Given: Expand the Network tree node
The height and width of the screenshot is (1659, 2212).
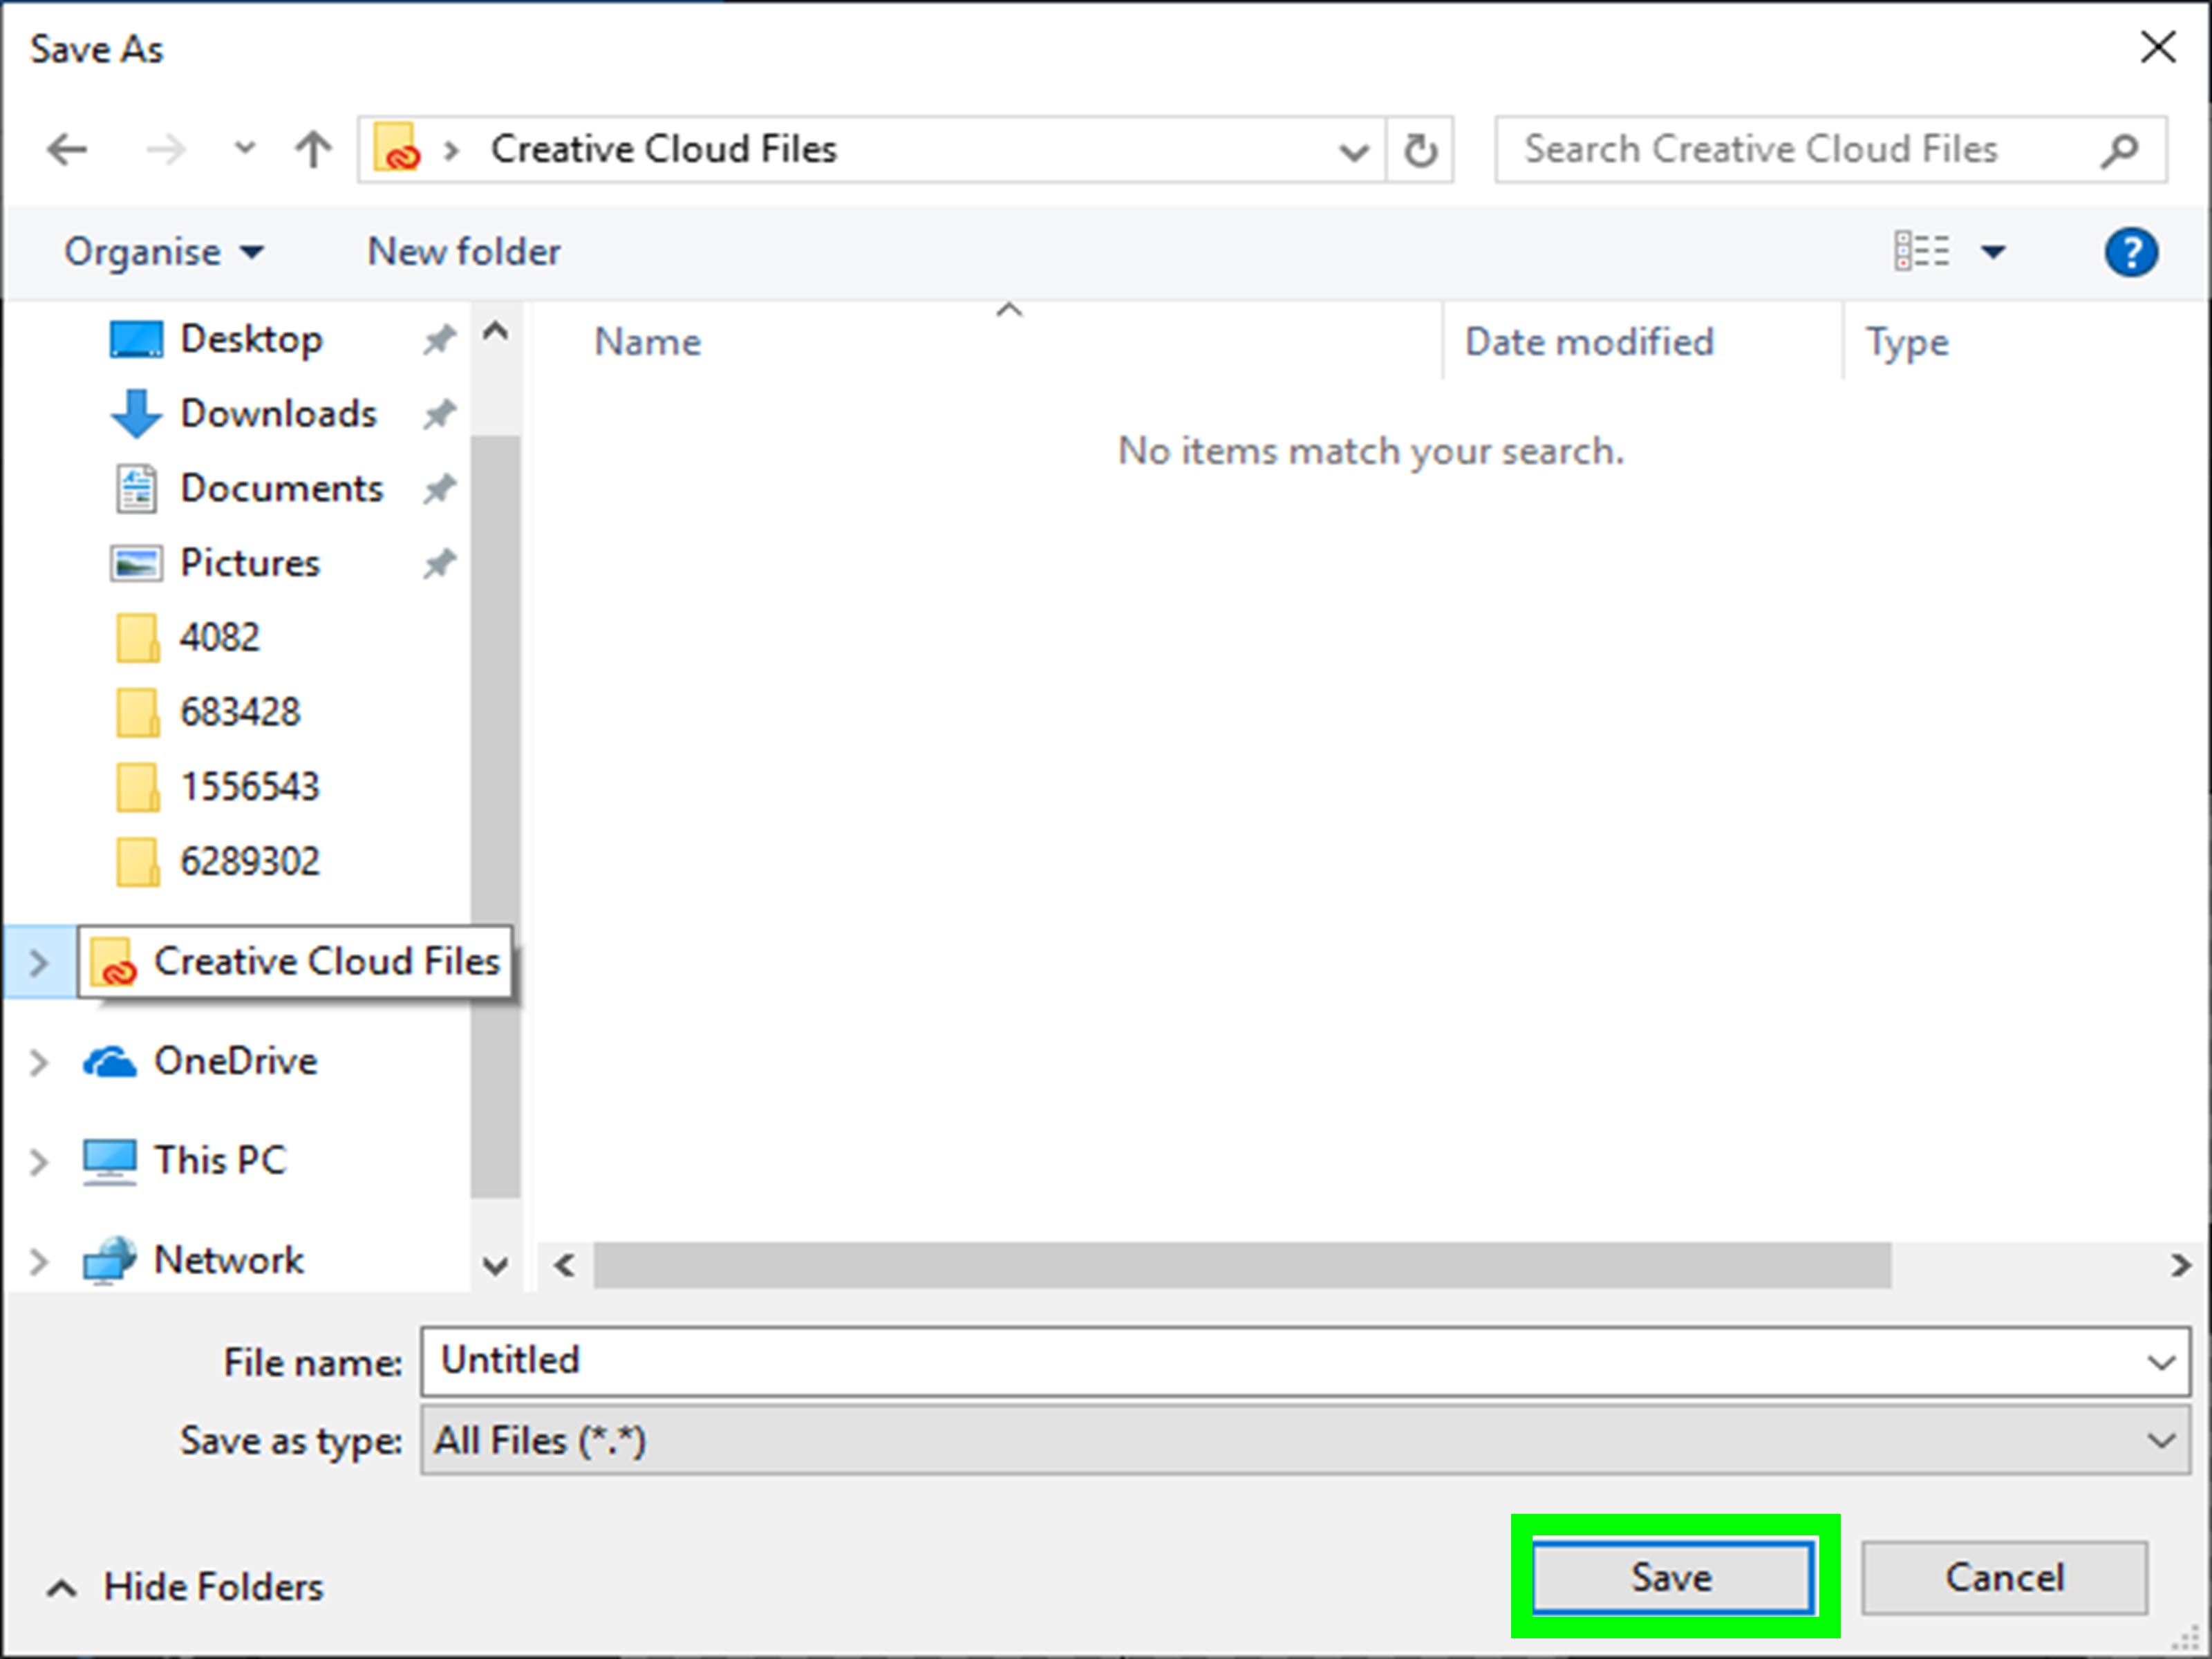Looking at the screenshot, I should [38, 1261].
